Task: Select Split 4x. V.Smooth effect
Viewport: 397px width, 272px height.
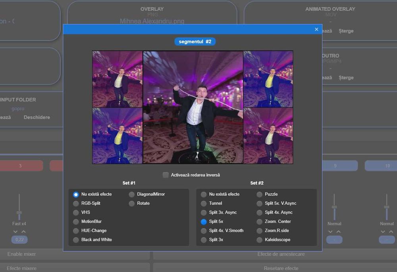Action: tap(204, 231)
